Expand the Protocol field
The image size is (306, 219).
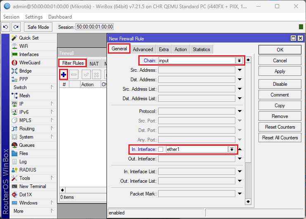pyautogui.click(x=240, y=111)
